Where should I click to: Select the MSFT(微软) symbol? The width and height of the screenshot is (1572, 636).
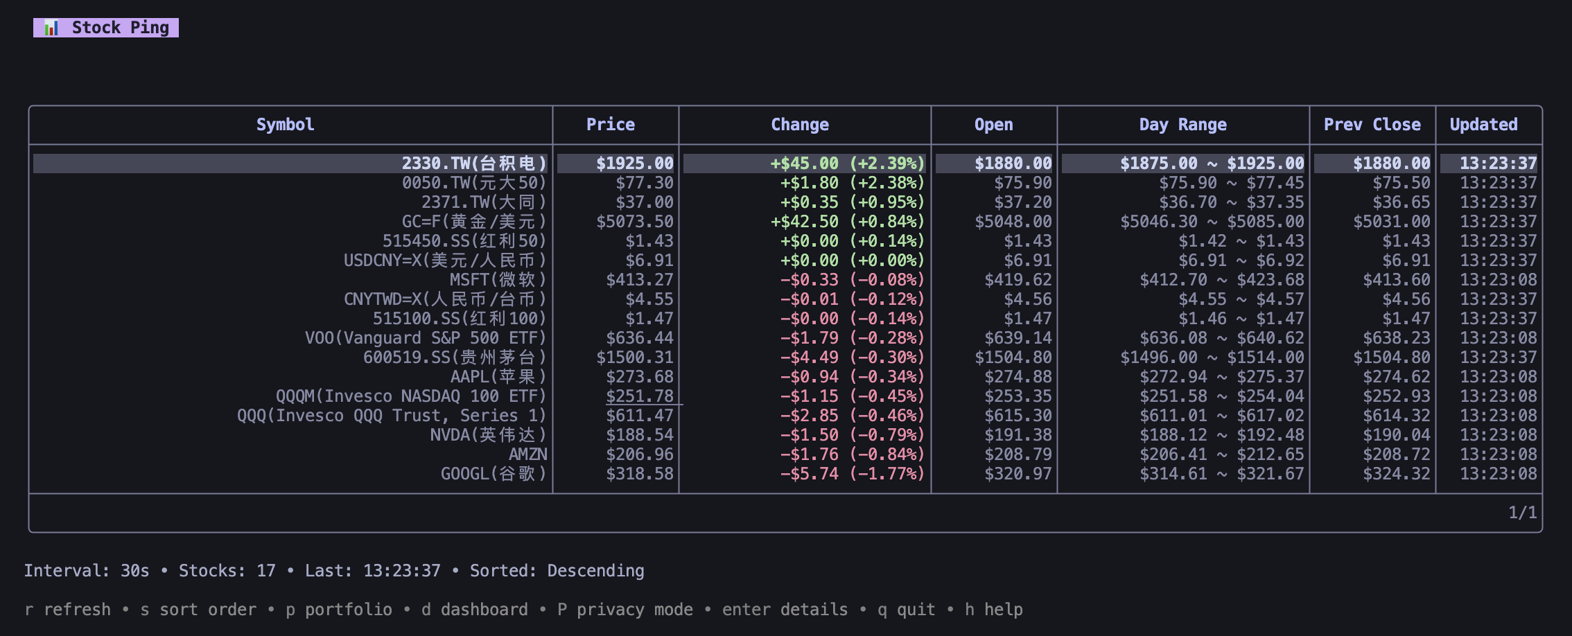[498, 280]
